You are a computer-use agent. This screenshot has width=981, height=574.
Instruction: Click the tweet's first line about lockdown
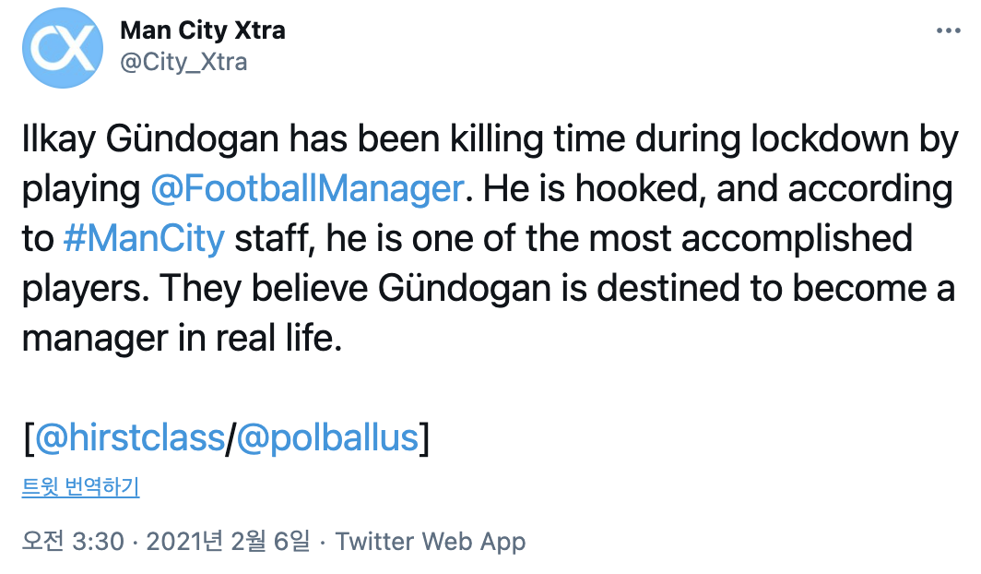click(489, 140)
